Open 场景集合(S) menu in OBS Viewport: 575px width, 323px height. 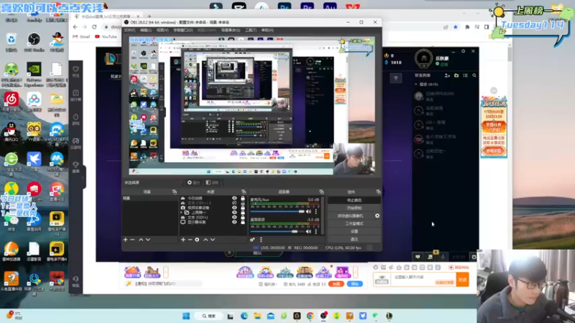[x=230, y=30]
